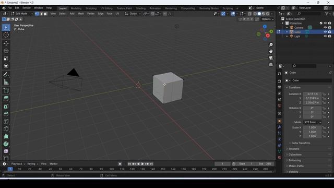
Task: Expand the Relations panel
Action: [x=294, y=149]
